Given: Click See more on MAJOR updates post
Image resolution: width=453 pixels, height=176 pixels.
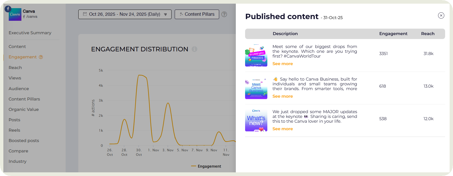Looking at the screenshot, I should click(x=283, y=129).
